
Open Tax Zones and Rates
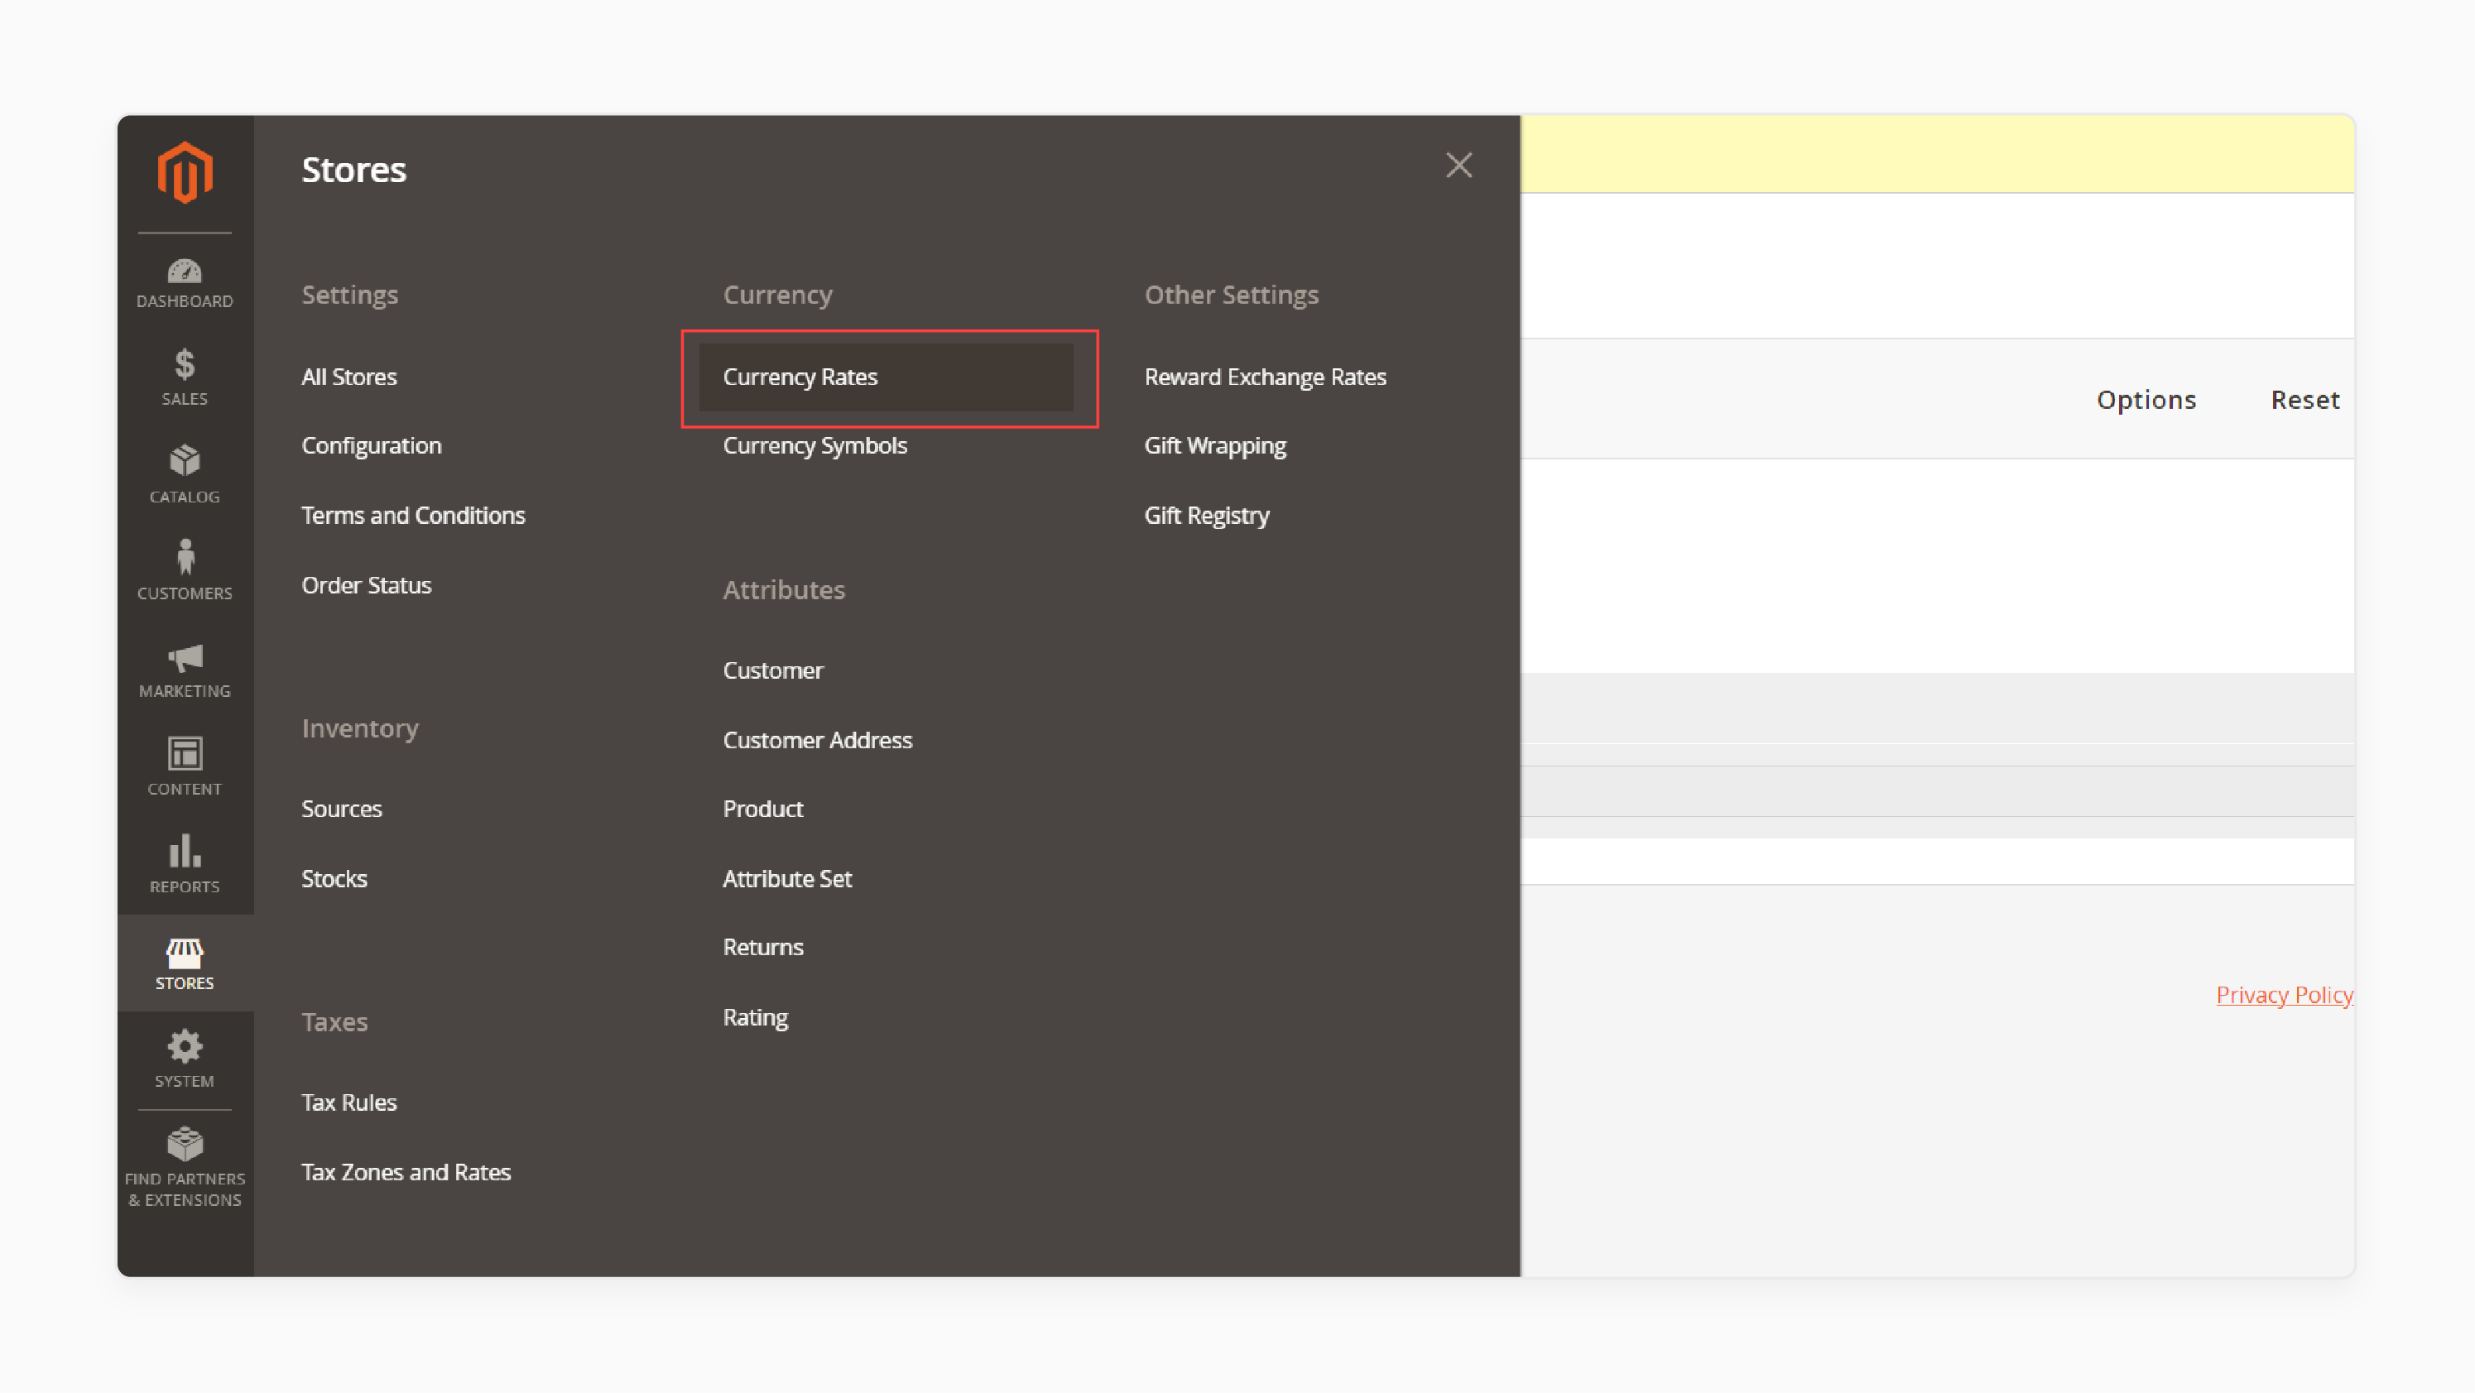point(406,1172)
